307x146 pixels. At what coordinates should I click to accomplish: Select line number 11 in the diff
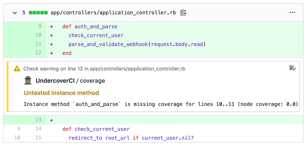(38, 44)
